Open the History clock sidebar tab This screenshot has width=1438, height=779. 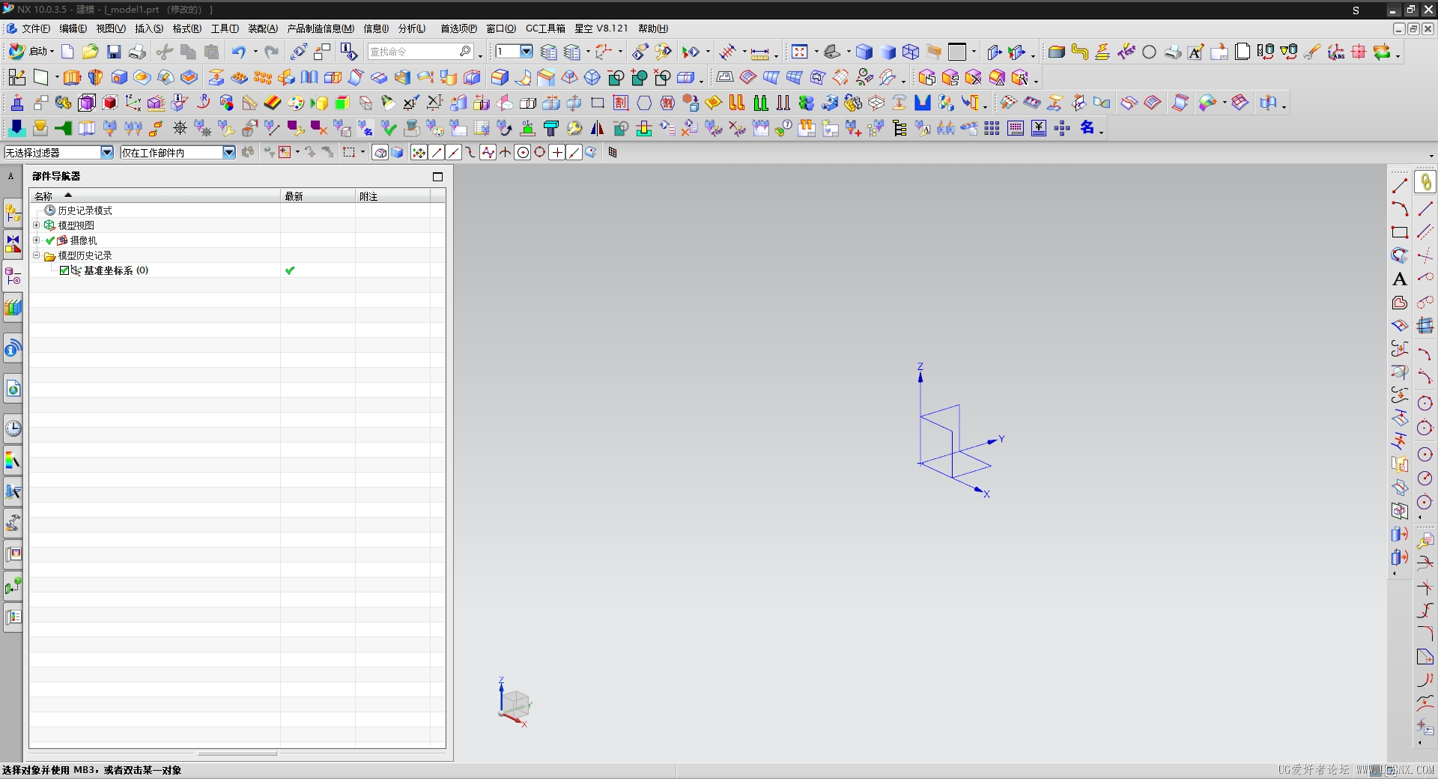pyautogui.click(x=13, y=428)
